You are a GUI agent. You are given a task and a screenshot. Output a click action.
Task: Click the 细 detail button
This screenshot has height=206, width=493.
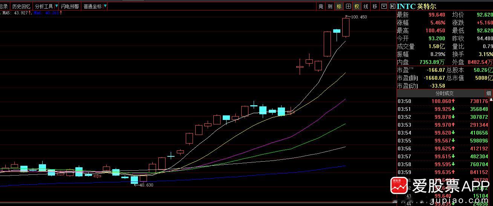(x=488, y=93)
